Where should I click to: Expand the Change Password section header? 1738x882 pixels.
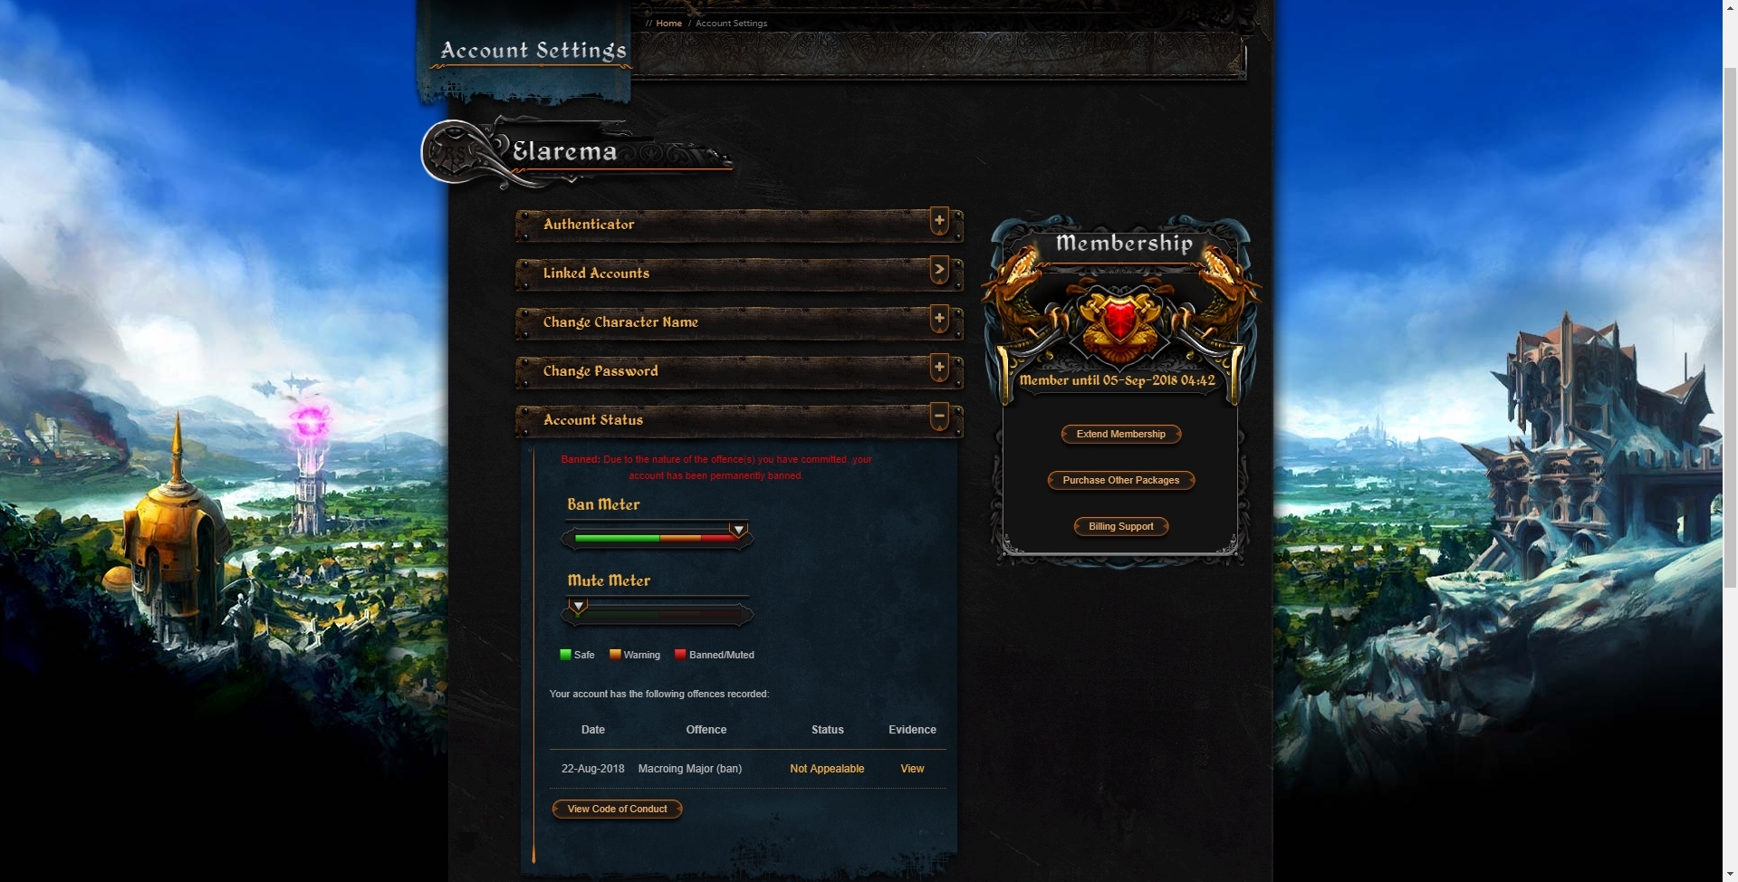pyautogui.click(x=738, y=371)
